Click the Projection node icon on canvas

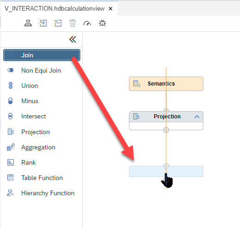click(x=136, y=117)
